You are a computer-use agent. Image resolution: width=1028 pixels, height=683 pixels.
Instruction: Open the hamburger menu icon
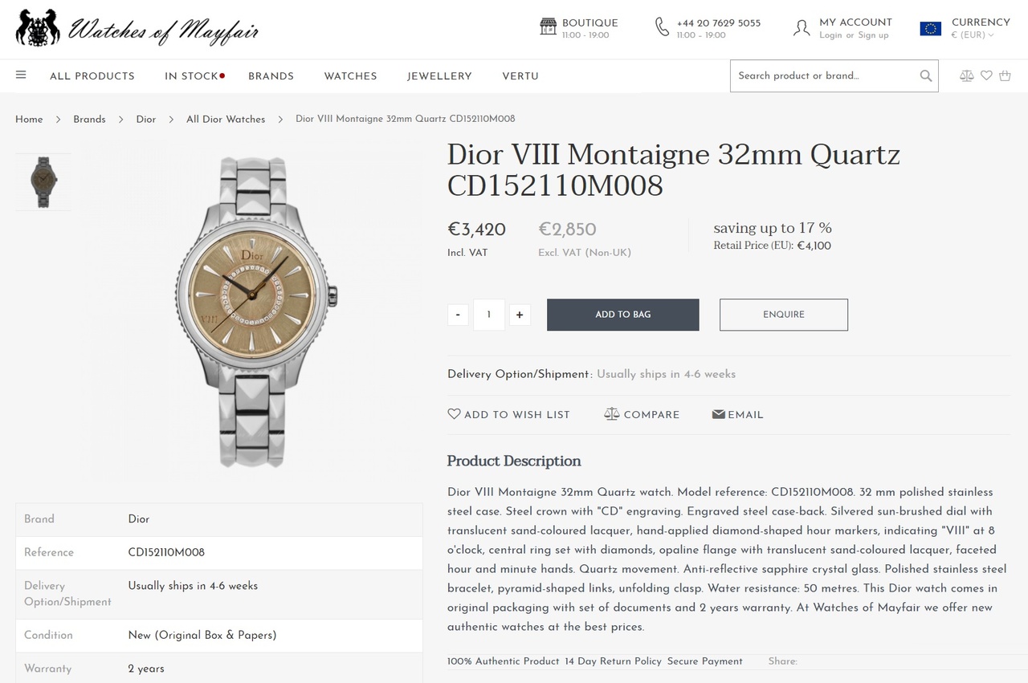pyautogui.click(x=21, y=75)
